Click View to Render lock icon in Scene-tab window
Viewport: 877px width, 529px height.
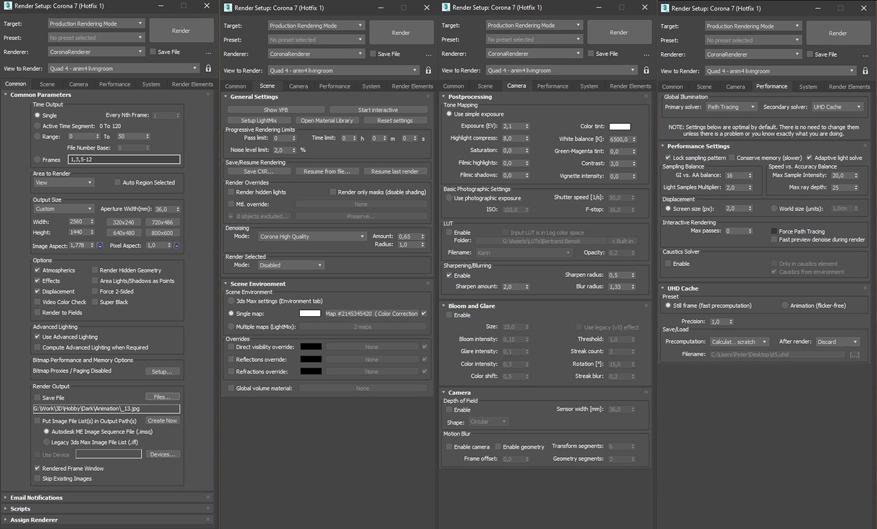click(428, 70)
